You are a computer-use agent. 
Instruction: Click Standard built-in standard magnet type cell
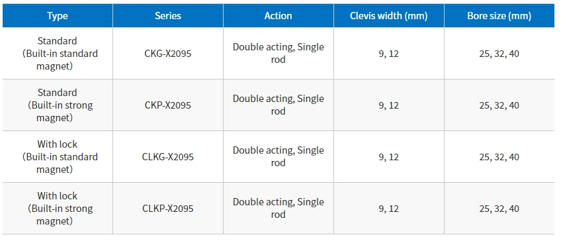point(58,54)
